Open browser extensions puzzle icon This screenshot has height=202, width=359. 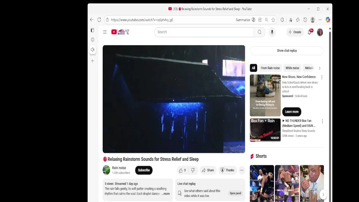282,20
